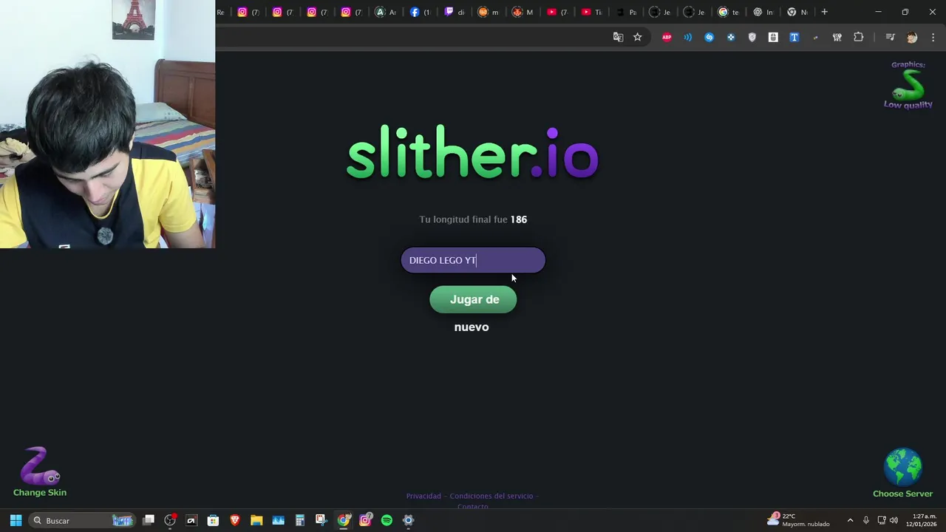Open the media control icon in toolbar

coord(890,37)
